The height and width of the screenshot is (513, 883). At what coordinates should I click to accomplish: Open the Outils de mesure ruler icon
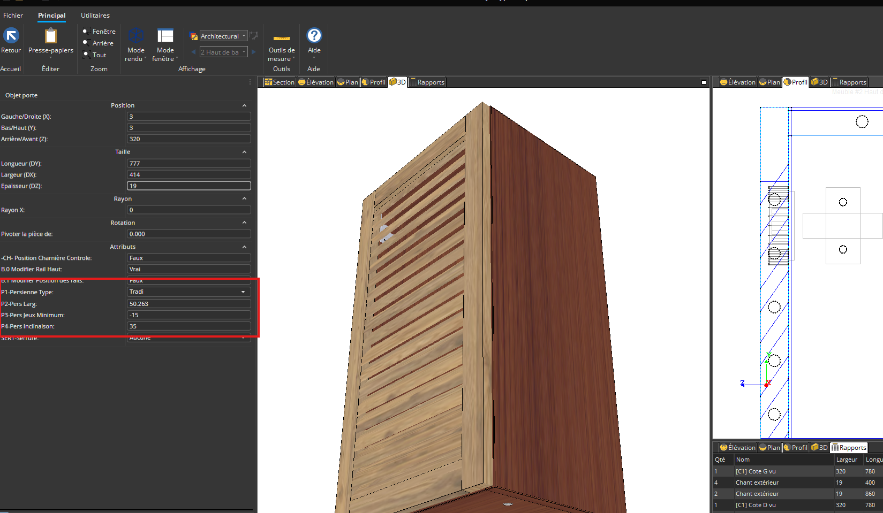tap(281, 38)
